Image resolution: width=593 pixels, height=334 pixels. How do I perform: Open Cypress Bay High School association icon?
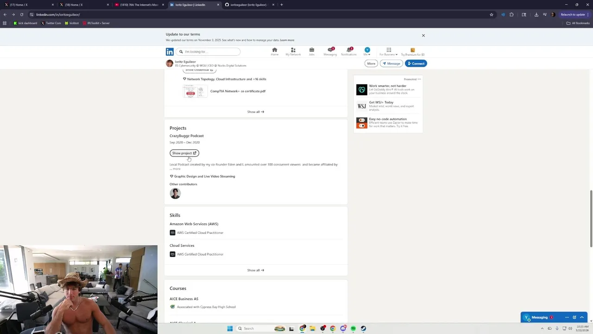[172, 307]
